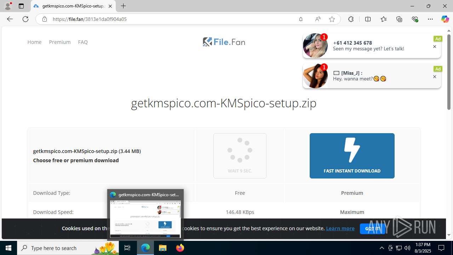Open the network tray icon
Viewport: 453px width, 255px height.
point(399,248)
